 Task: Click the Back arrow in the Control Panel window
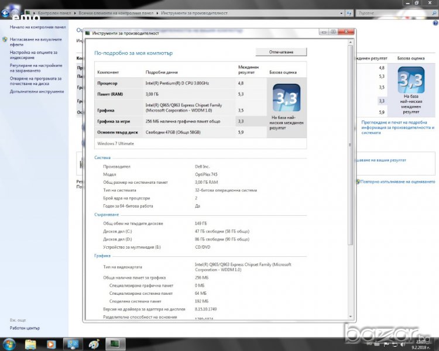point(5,13)
